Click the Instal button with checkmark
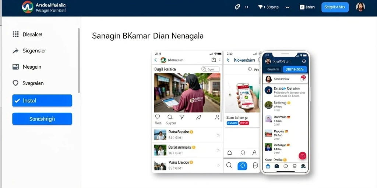Image resolution: width=377 pixels, height=188 pixels. coord(42,101)
